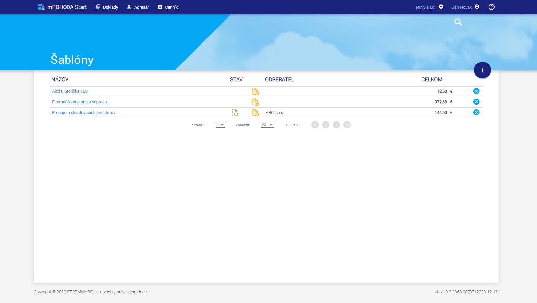Sort by the NÁZOV column header
Viewport: 537px width, 303px height.
(x=60, y=80)
